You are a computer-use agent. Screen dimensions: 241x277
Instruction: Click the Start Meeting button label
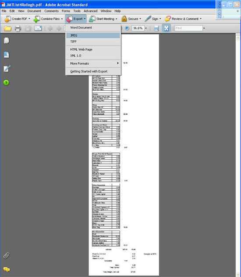[105, 19]
